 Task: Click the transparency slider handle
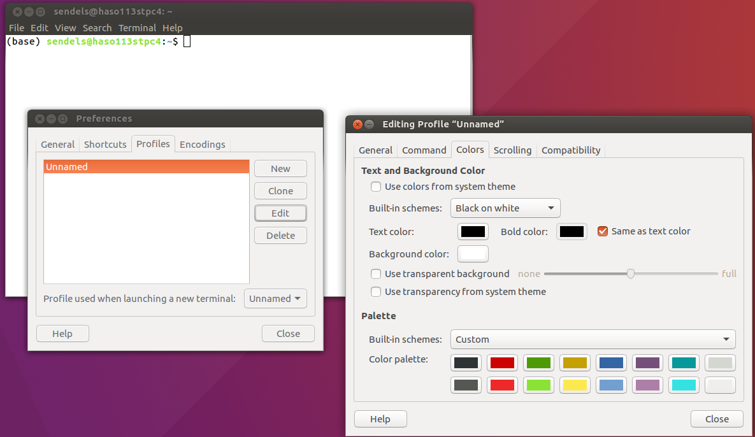[631, 274]
